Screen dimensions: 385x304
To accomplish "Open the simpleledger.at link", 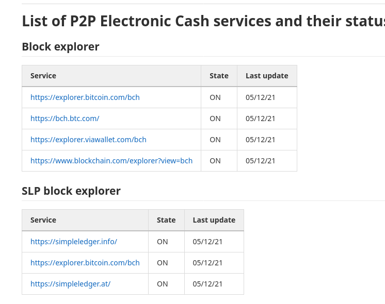I will click(x=71, y=284).
